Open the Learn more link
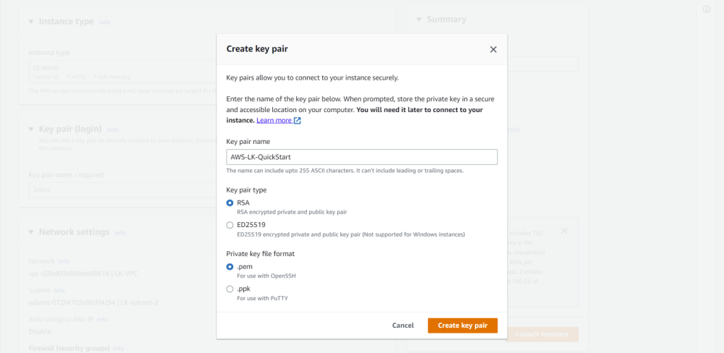This screenshot has width=724, height=353. click(274, 120)
